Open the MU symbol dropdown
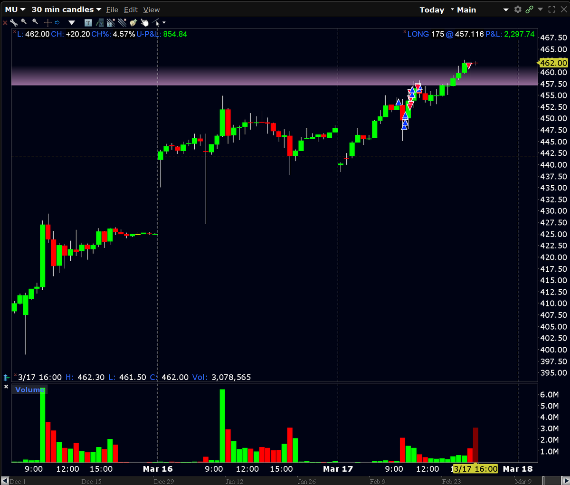The width and height of the screenshot is (570, 485). (15, 10)
